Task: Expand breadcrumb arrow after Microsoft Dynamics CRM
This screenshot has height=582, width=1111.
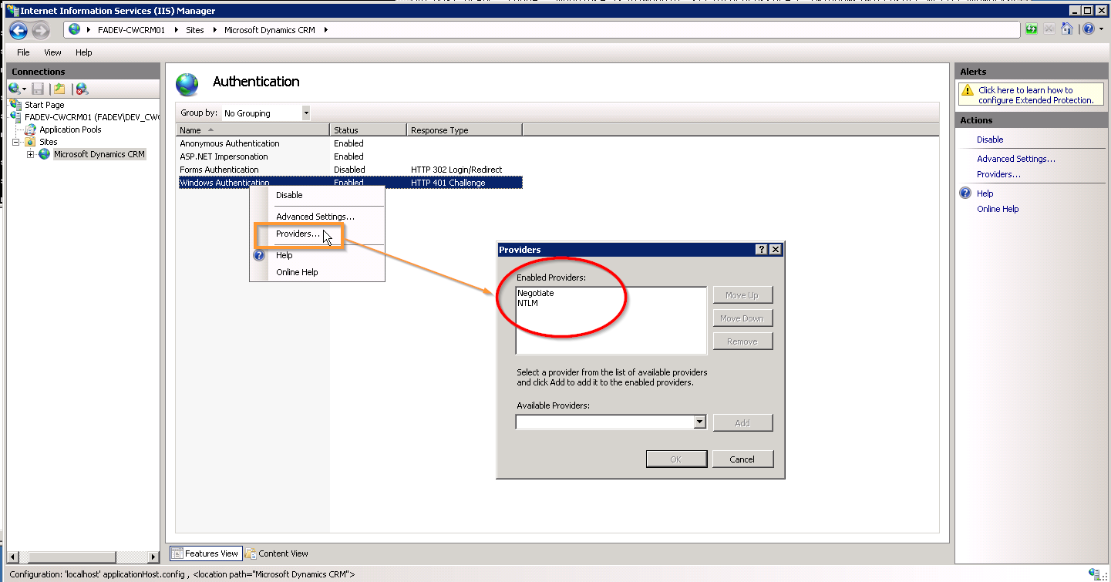Action: point(325,30)
